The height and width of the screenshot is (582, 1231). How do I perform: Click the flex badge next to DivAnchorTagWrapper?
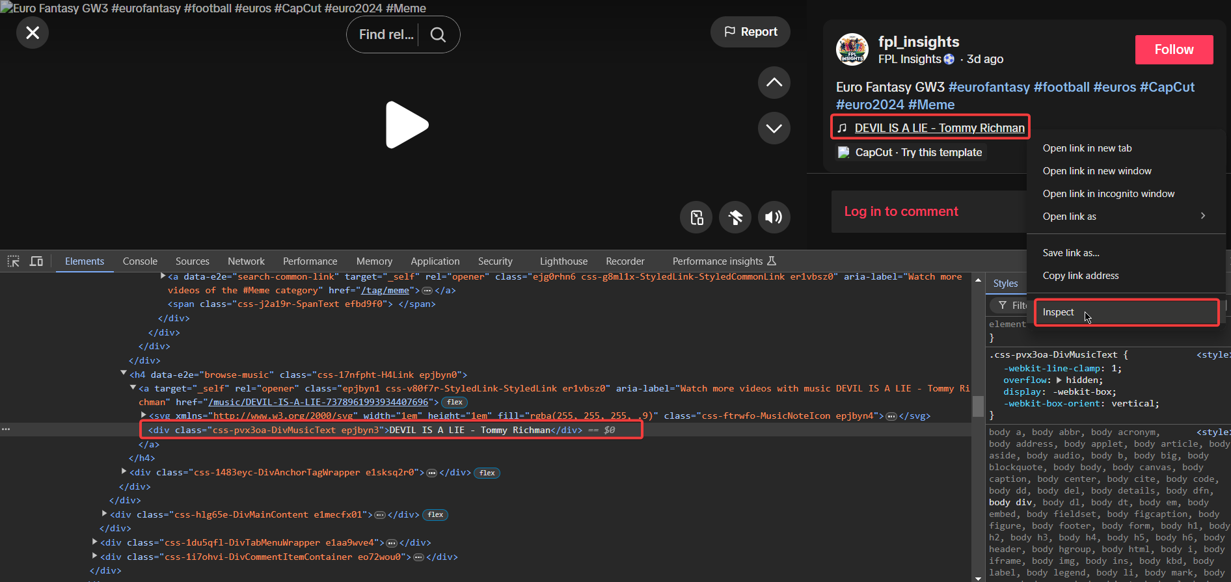click(487, 473)
